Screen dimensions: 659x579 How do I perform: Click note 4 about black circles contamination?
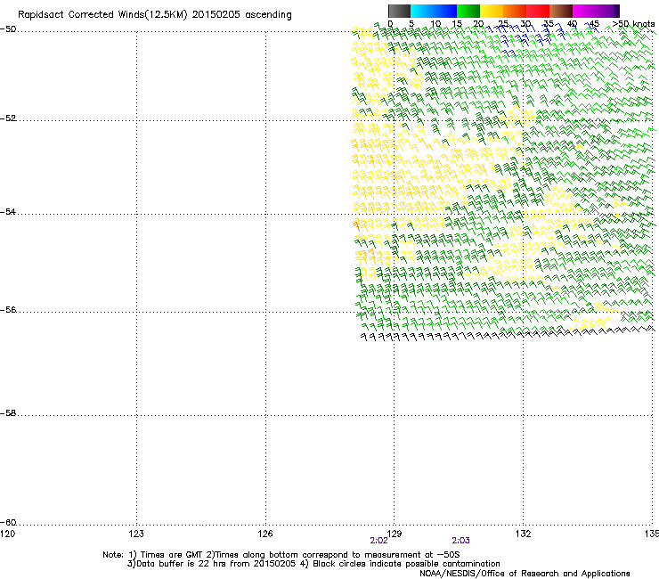coord(400,564)
